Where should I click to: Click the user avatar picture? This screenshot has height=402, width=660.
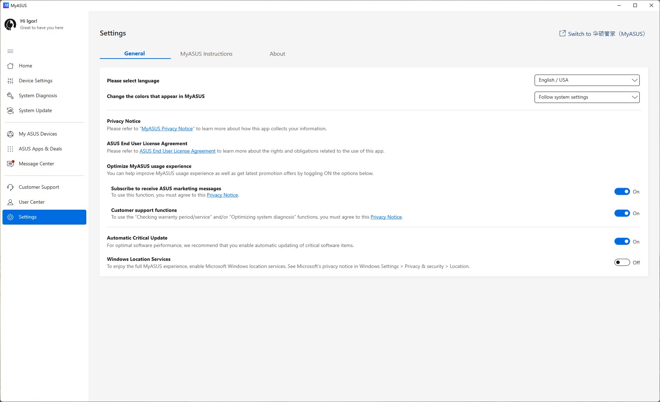coord(10,24)
